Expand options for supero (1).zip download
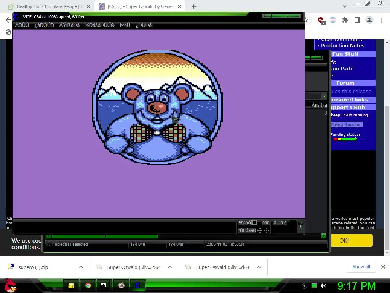Image resolution: width=390 pixels, height=293 pixels. (81, 267)
